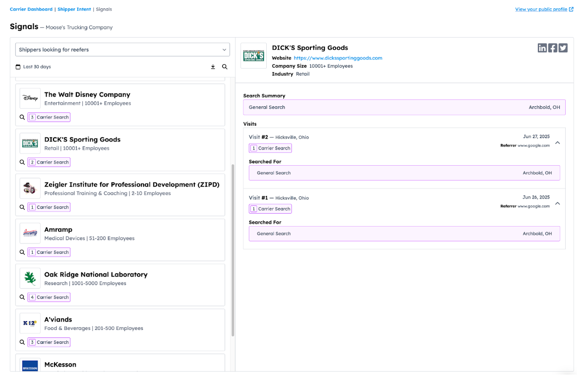Click the magnifier icon in DICK'S Sporting Goods card
The image size is (587, 376).
coord(22,162)
